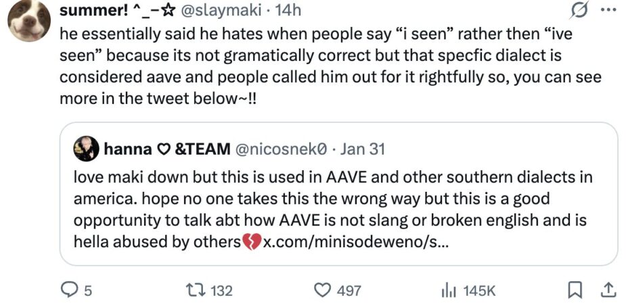Bookmark this tweet
This screenshot has height=306, width=626.
[574, 290]
